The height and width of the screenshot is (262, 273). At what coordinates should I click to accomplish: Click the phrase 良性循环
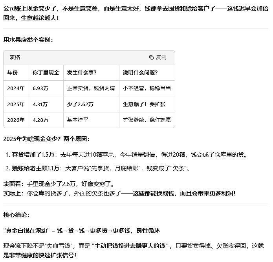click(148, 231)
